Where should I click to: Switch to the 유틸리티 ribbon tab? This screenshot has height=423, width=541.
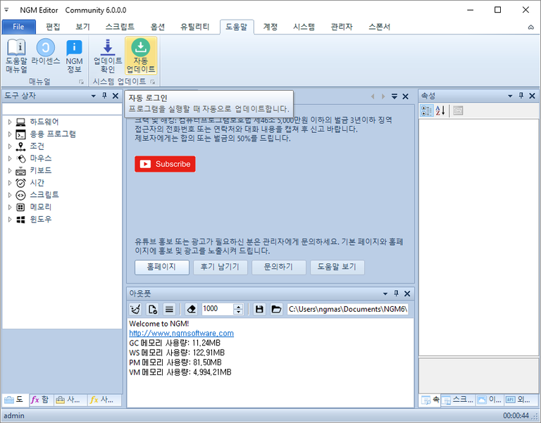point(194,27)
